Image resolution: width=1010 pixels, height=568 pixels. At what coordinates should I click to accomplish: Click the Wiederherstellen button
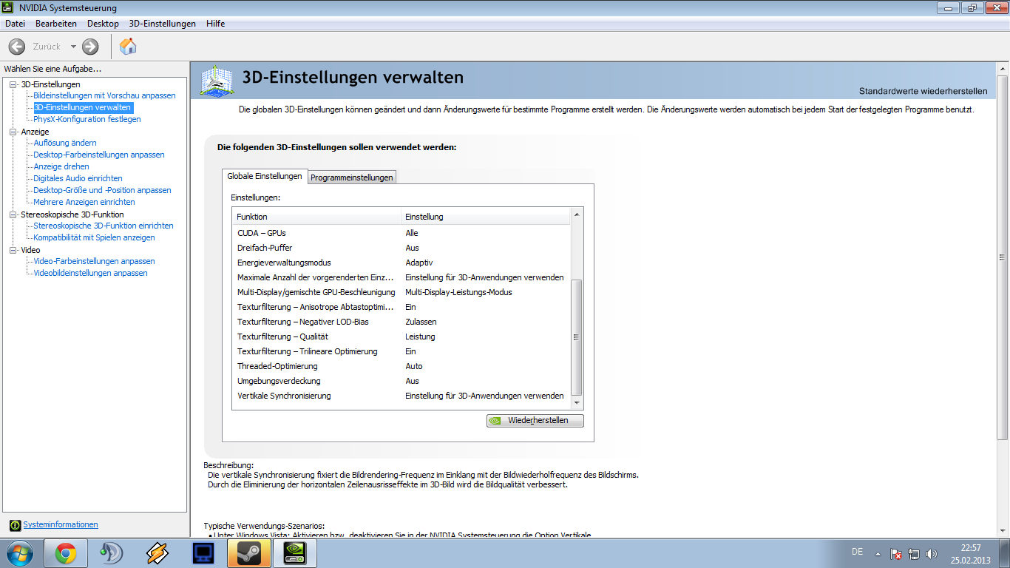tap(535, 421)
